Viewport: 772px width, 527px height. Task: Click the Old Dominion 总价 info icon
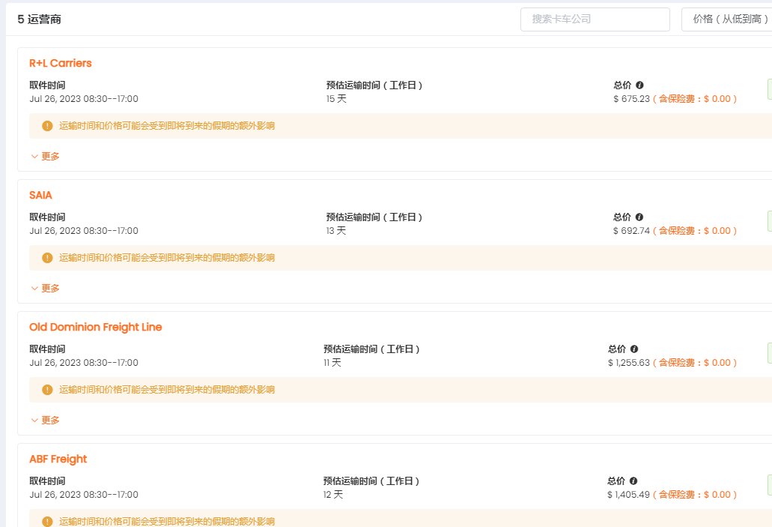[x=634, y=349]
